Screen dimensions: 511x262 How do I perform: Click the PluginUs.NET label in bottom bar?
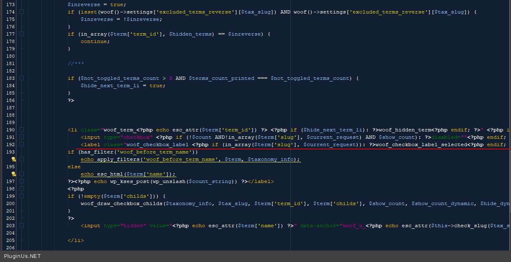tap(23, 256)
